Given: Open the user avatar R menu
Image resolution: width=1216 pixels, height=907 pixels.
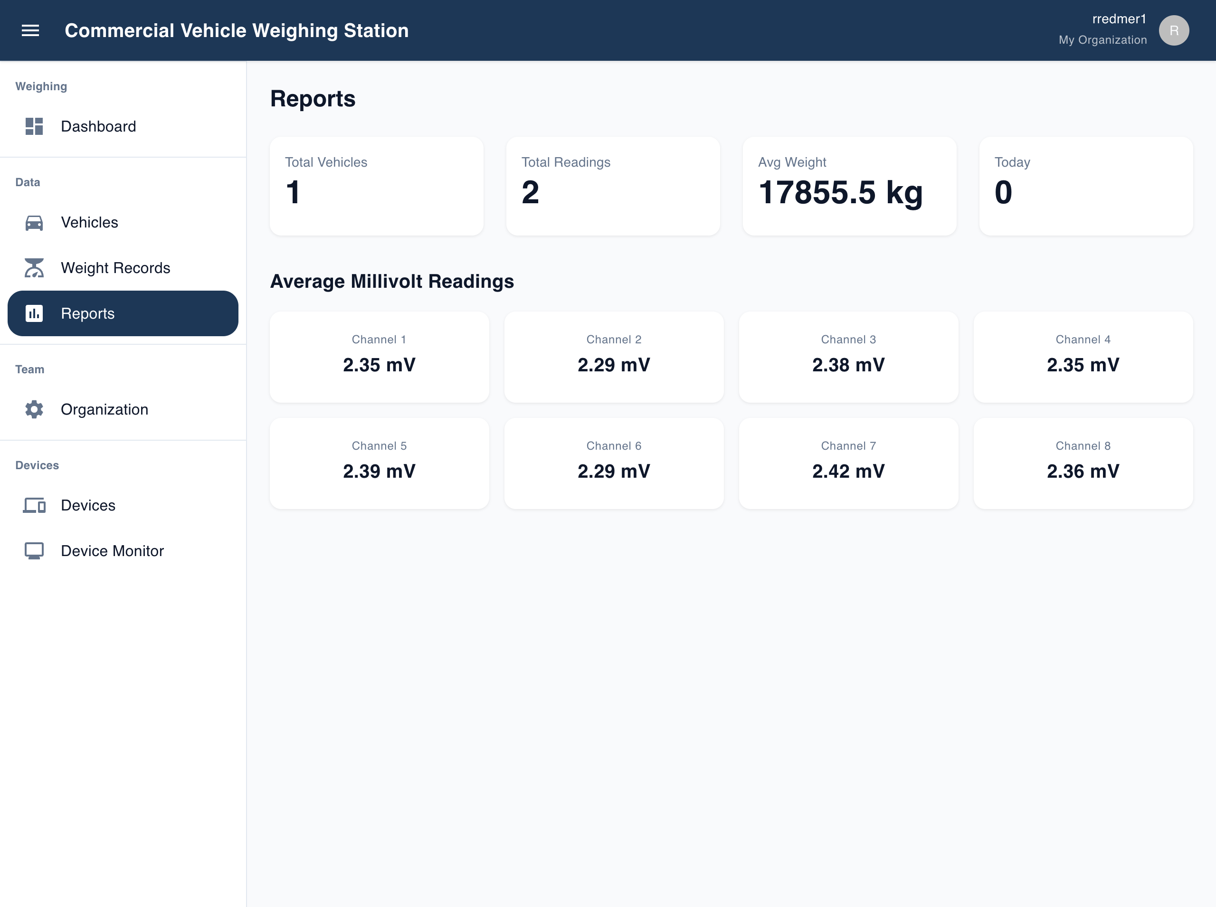Looking at the screenshot, I should point(1174,30).
